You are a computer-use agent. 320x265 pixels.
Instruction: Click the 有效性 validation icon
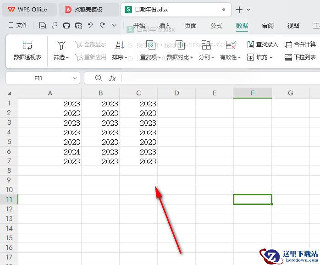[231, 45]
